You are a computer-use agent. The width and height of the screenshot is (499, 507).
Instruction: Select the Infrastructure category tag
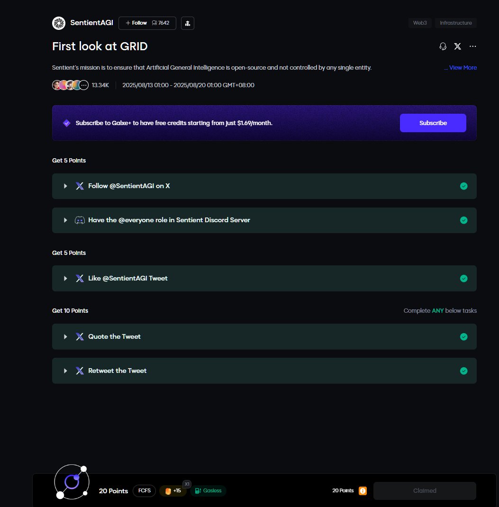[x=455, y=23]
